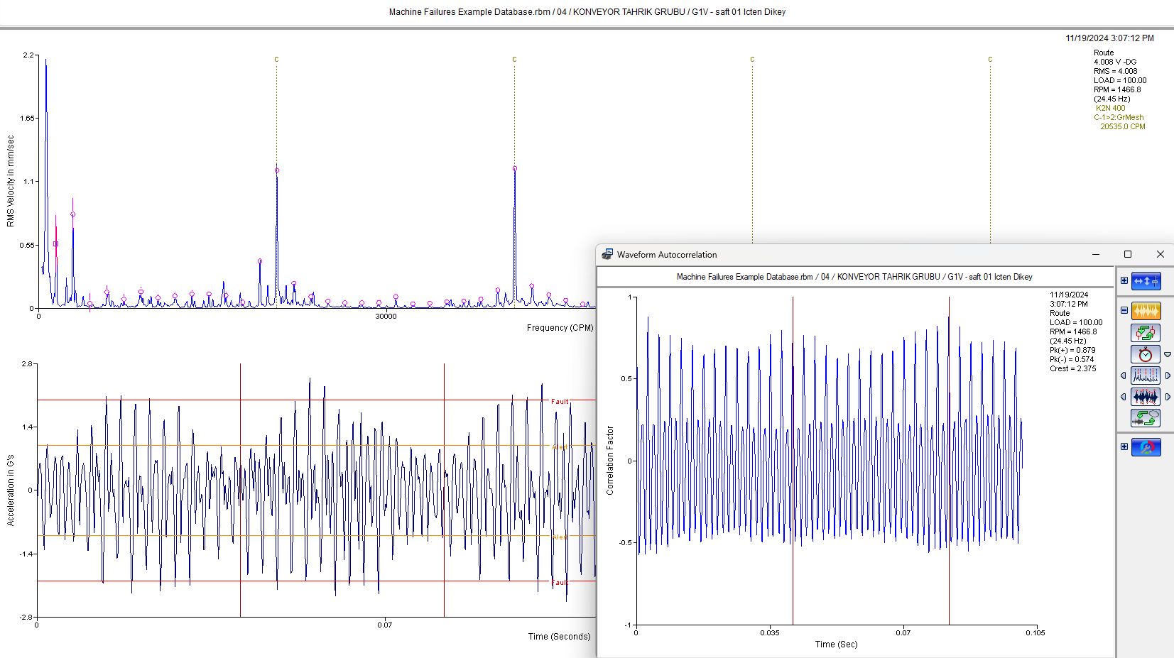Click the Waveform Autocorrelation title bar icon

click(x=607, y=254)
